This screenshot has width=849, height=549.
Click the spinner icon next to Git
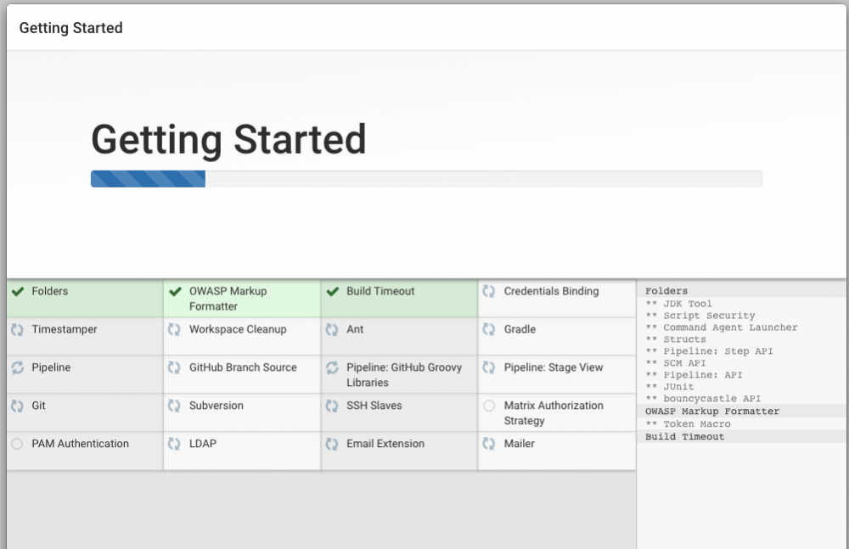click(x=18, y=406)
